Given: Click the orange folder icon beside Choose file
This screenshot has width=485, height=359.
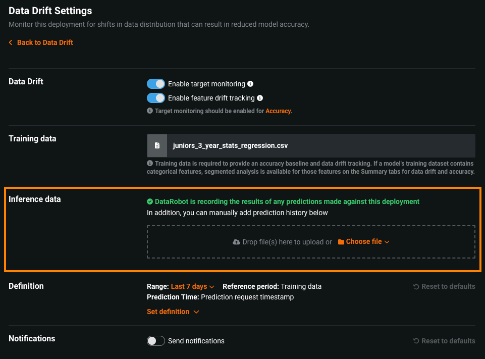Looking at the screenshot, I should coord(341,242).
